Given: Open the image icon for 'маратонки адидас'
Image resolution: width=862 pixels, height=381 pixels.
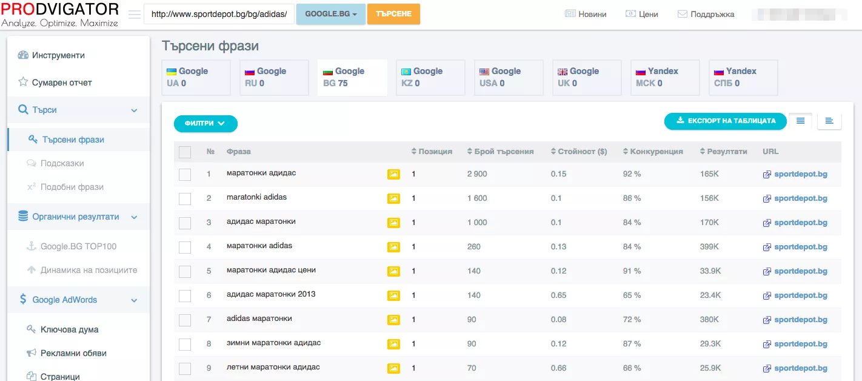Looking at the screenshot, I should point(394,174).
